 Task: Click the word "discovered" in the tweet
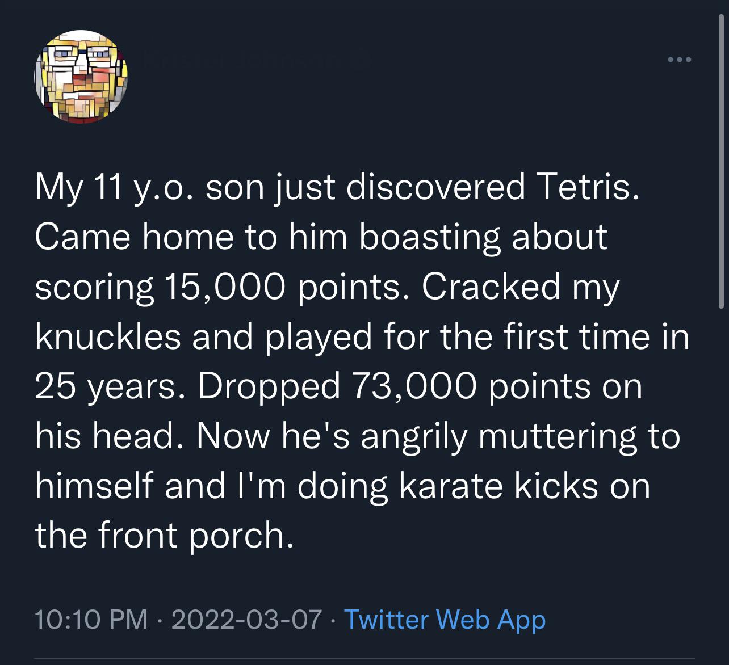(435, 187)
